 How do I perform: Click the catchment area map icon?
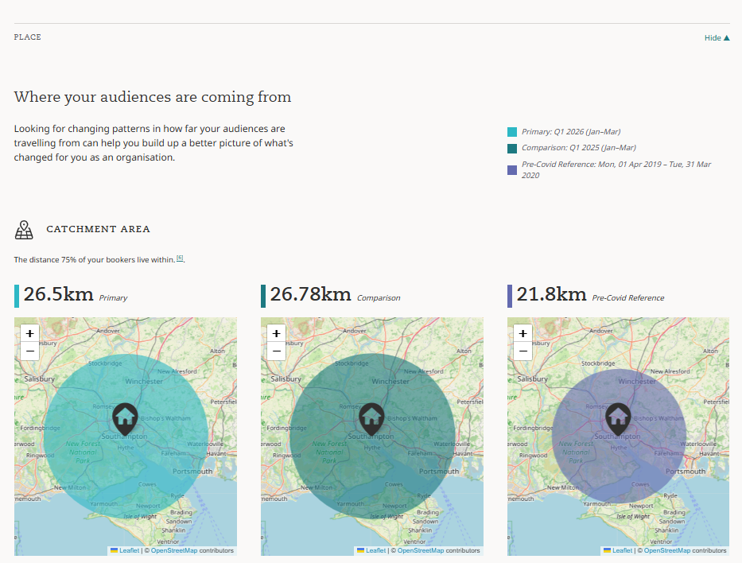pos(24,230)
